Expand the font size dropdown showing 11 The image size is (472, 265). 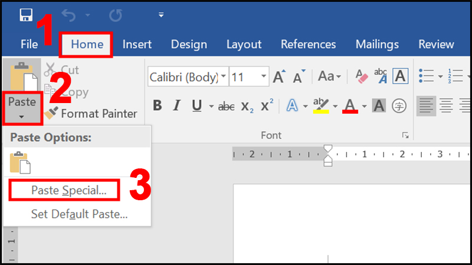(264, 77)
